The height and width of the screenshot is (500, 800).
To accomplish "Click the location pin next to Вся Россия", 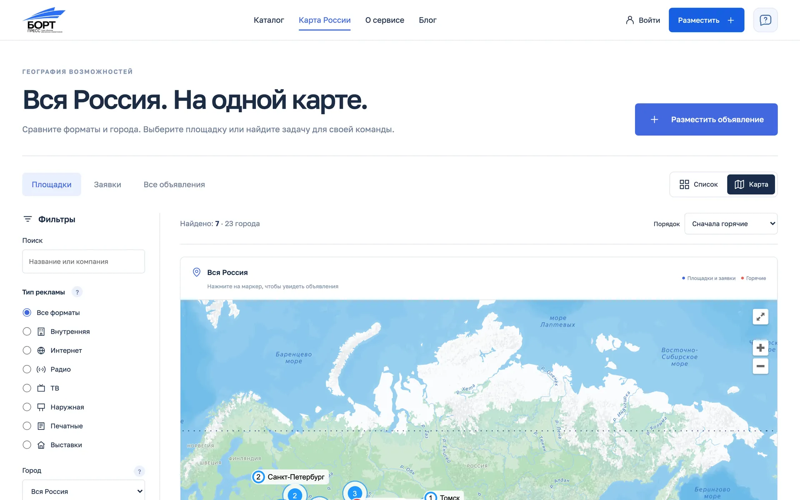I will point(197,272).
